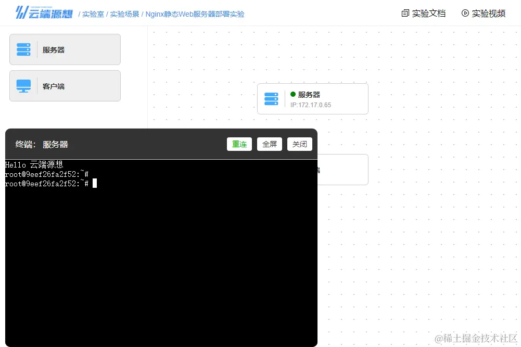Click the server icon on the canvas node

271,99
